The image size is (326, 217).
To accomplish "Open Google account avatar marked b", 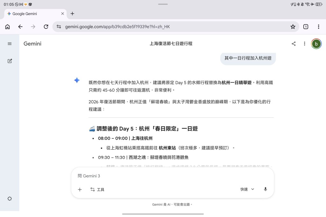I will tap(316, 44).
